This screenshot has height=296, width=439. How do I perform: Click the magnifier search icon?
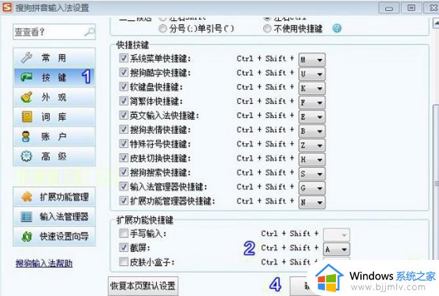[89, 32]
